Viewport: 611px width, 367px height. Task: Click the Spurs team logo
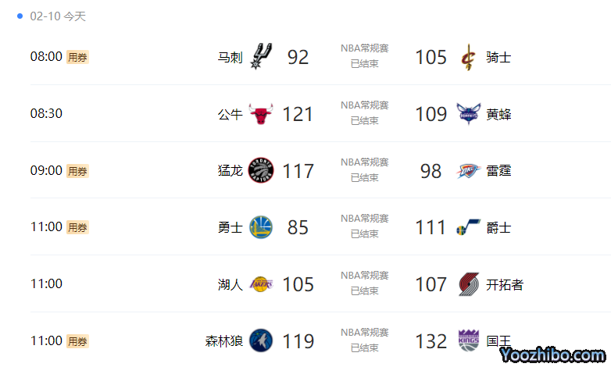(261, 57)
